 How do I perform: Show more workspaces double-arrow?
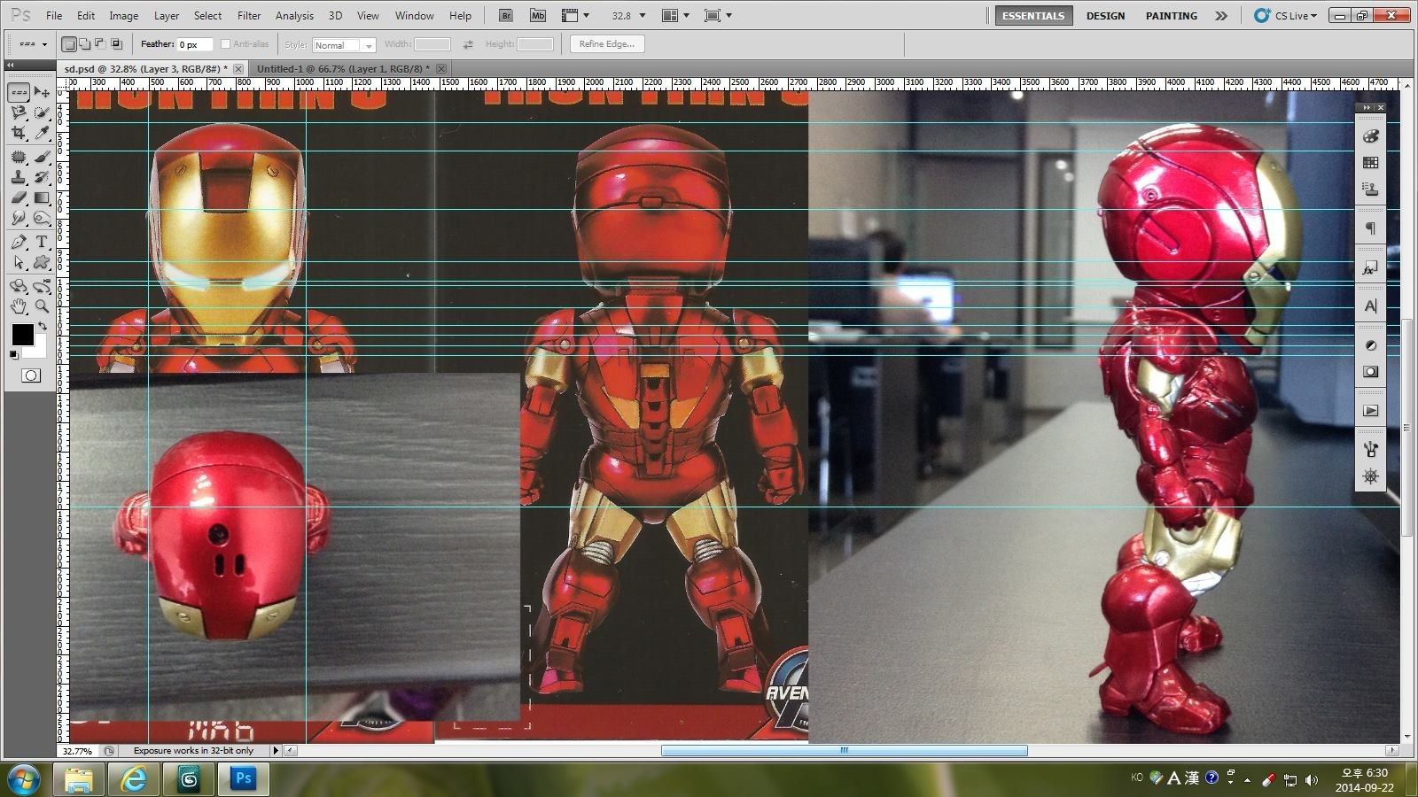coord(1221,15)
